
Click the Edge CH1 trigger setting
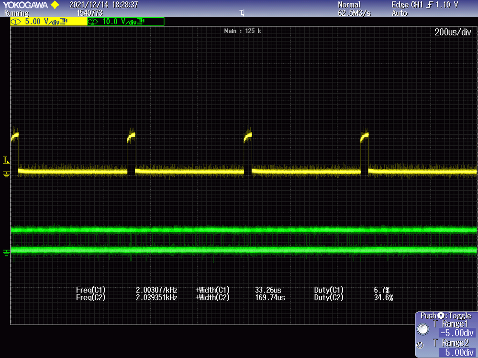[x=425, y=5]
